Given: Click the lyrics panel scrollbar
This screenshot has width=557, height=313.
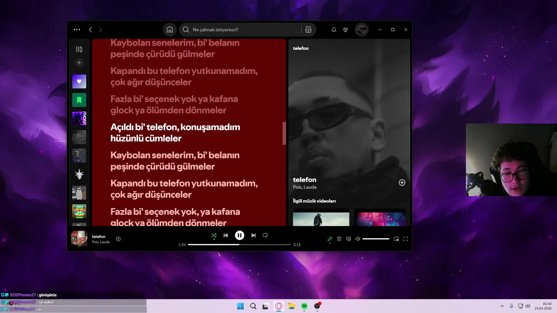Looking at the screenshot, I should (x=284, y=133).
